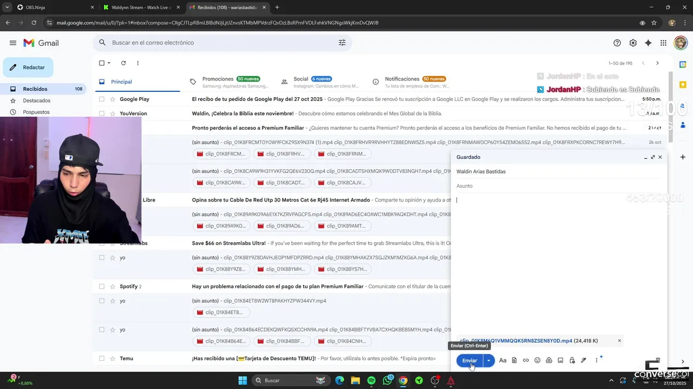Open the Gemini sparkle icon
Viewport: 693px width, 389px height.
[x=648, y=43]
